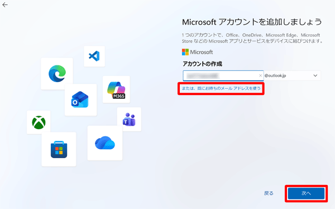Click the Microsoft アカウントを追加しましょう title
This screenshot has height=209, width=335.
(x=252, y=22)
